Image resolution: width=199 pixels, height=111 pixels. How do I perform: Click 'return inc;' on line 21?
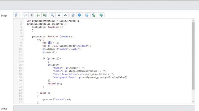point(55,84)
